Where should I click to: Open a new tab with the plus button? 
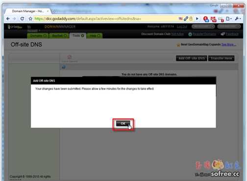click(54, 11)
